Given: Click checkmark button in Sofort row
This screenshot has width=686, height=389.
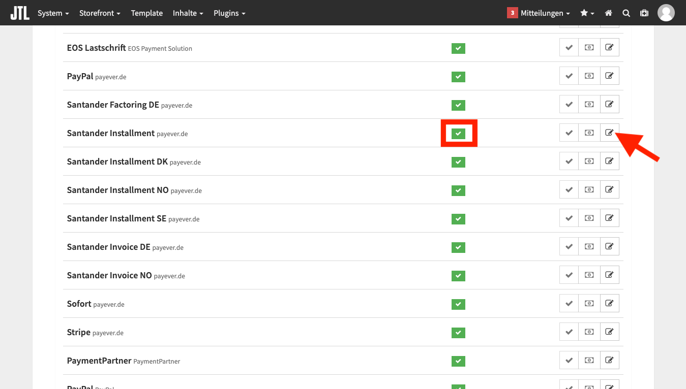Looking at the screenshot, I should pyautogui.click(x=569, y=303).
